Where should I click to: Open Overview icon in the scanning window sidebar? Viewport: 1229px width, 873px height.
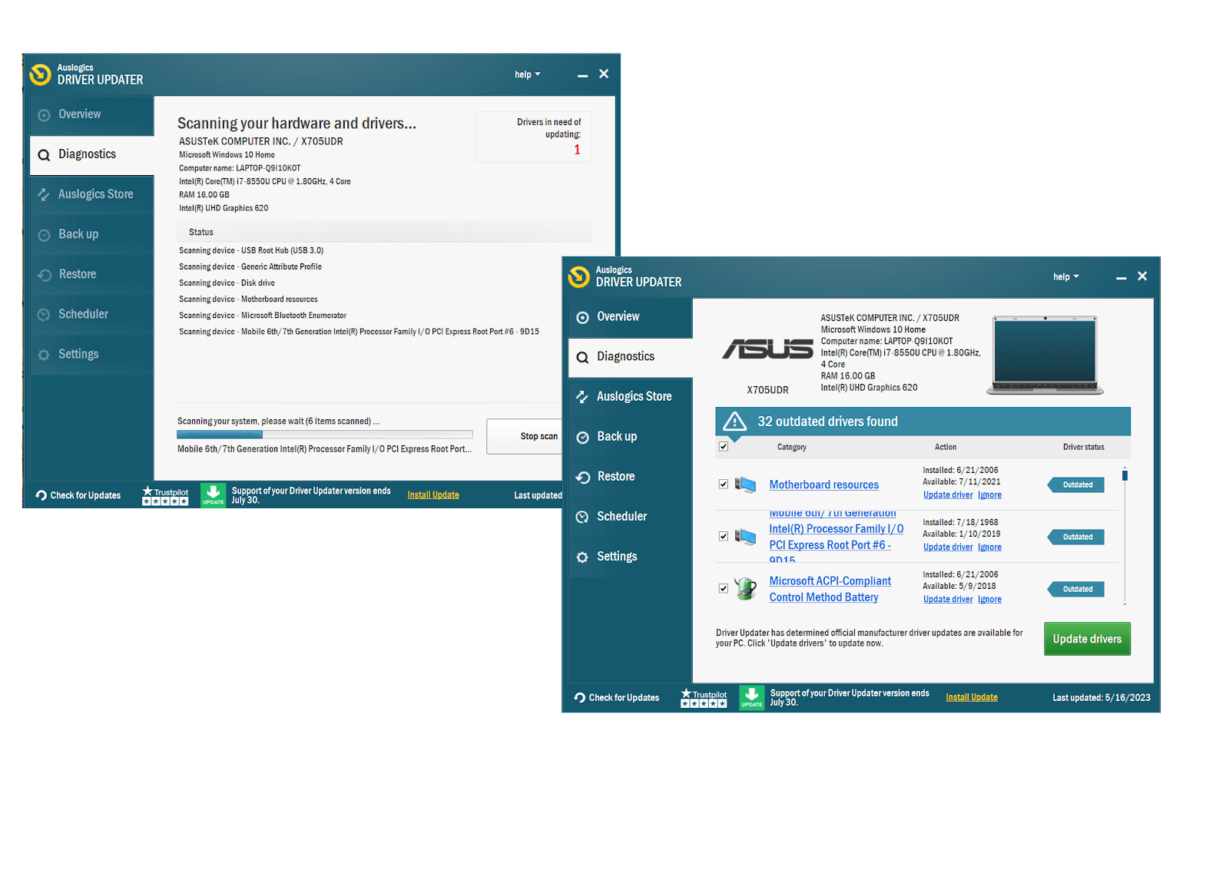point(44,115)
